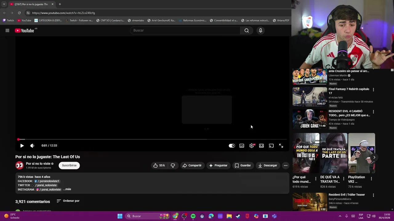Open the YouTube hamburger guide menu
This screenshot has height=221, width=394.
(7, 30)
